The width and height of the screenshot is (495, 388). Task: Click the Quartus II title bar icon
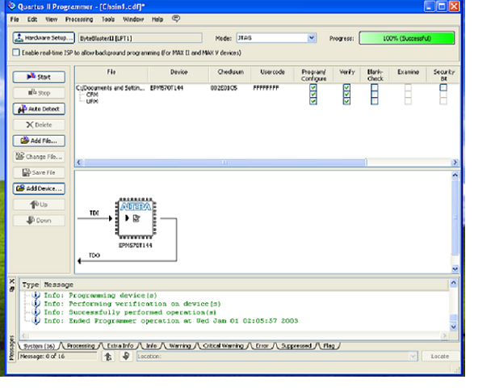coord(11,6)
